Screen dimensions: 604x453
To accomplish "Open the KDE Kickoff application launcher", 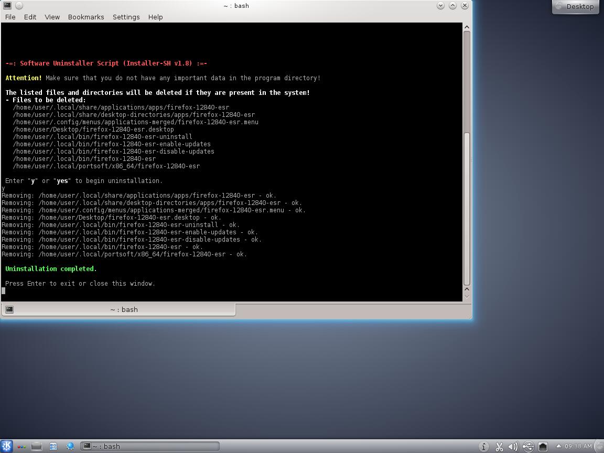I will (6, 446).
